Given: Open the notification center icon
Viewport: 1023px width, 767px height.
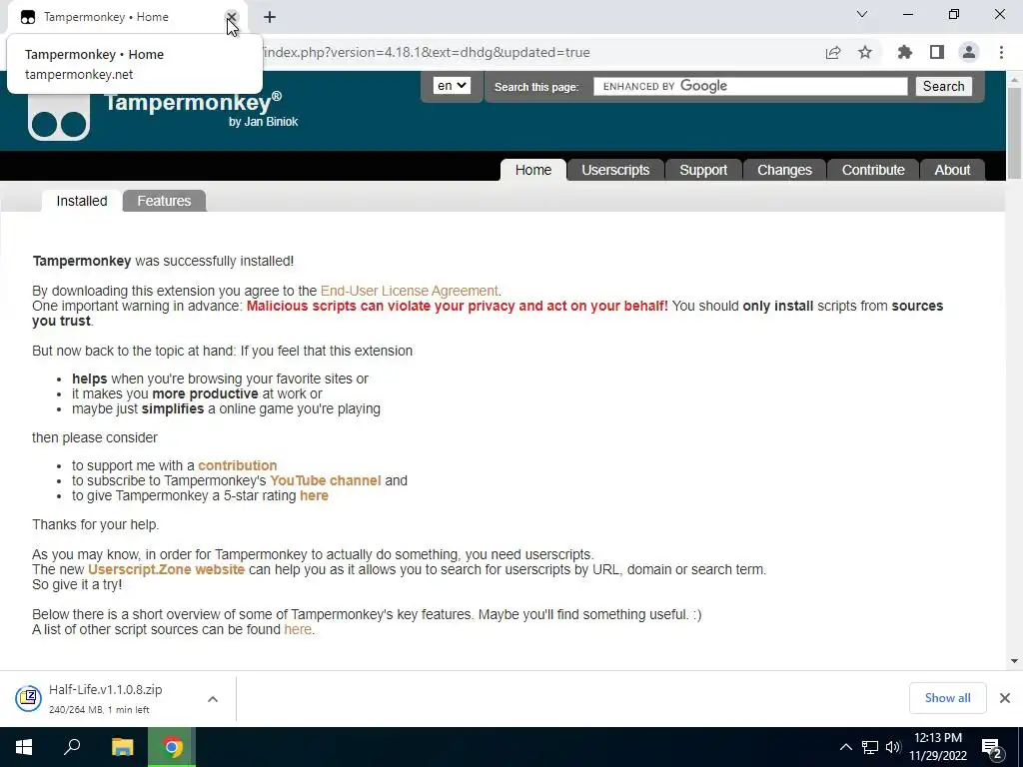Looking at the screenshot, I should pyautogui.click(x=992, y=747).
